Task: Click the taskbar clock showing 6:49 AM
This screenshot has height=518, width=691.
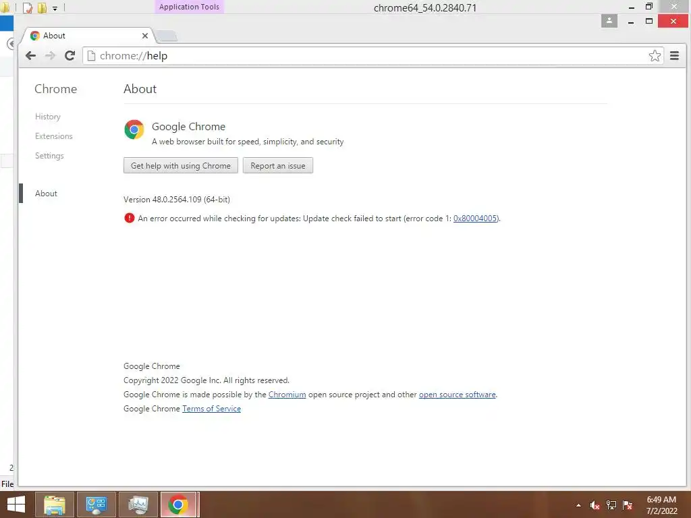Action: click(x=661, y=505)
